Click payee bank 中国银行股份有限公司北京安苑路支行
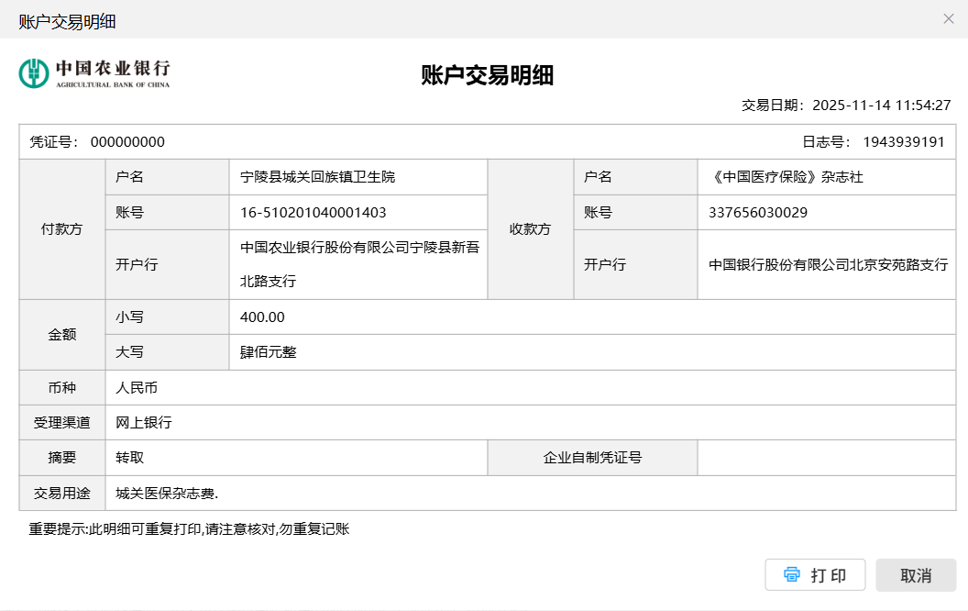 [x=828, y=264]
